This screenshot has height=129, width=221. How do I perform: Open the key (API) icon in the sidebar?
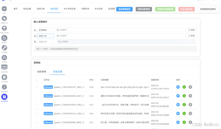(x=4, y=48)
